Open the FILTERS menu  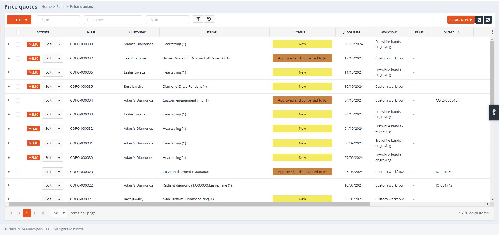coord(19,20)
